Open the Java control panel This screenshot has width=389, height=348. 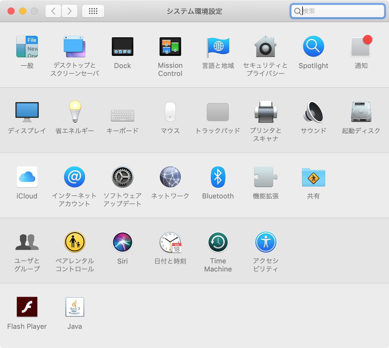(75, 306)
